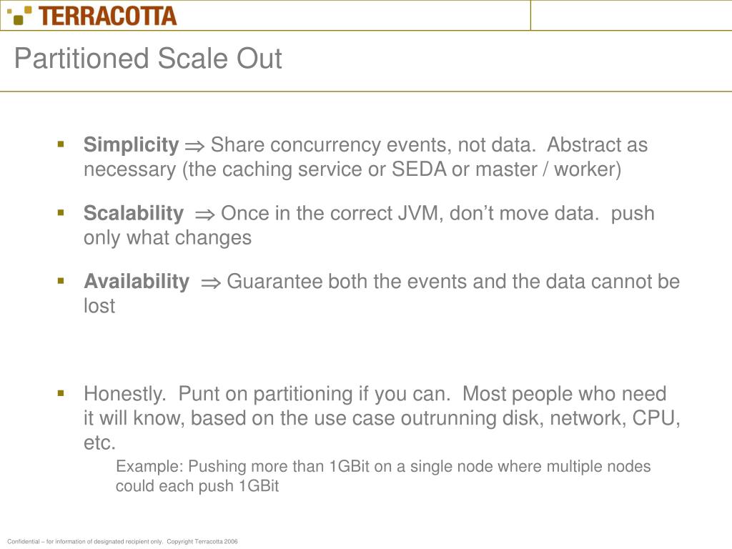Click the arrow symbol after Availability
The image size is (732, 549).
(x=211, y=283)
